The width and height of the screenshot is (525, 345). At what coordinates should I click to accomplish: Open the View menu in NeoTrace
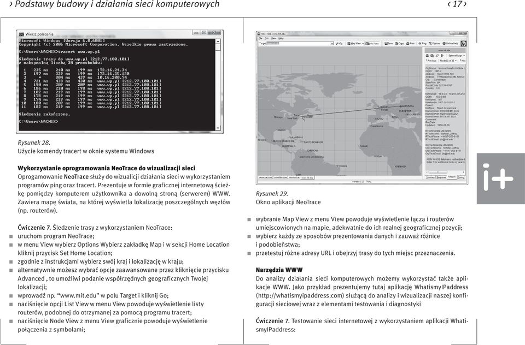coord(273,38)
